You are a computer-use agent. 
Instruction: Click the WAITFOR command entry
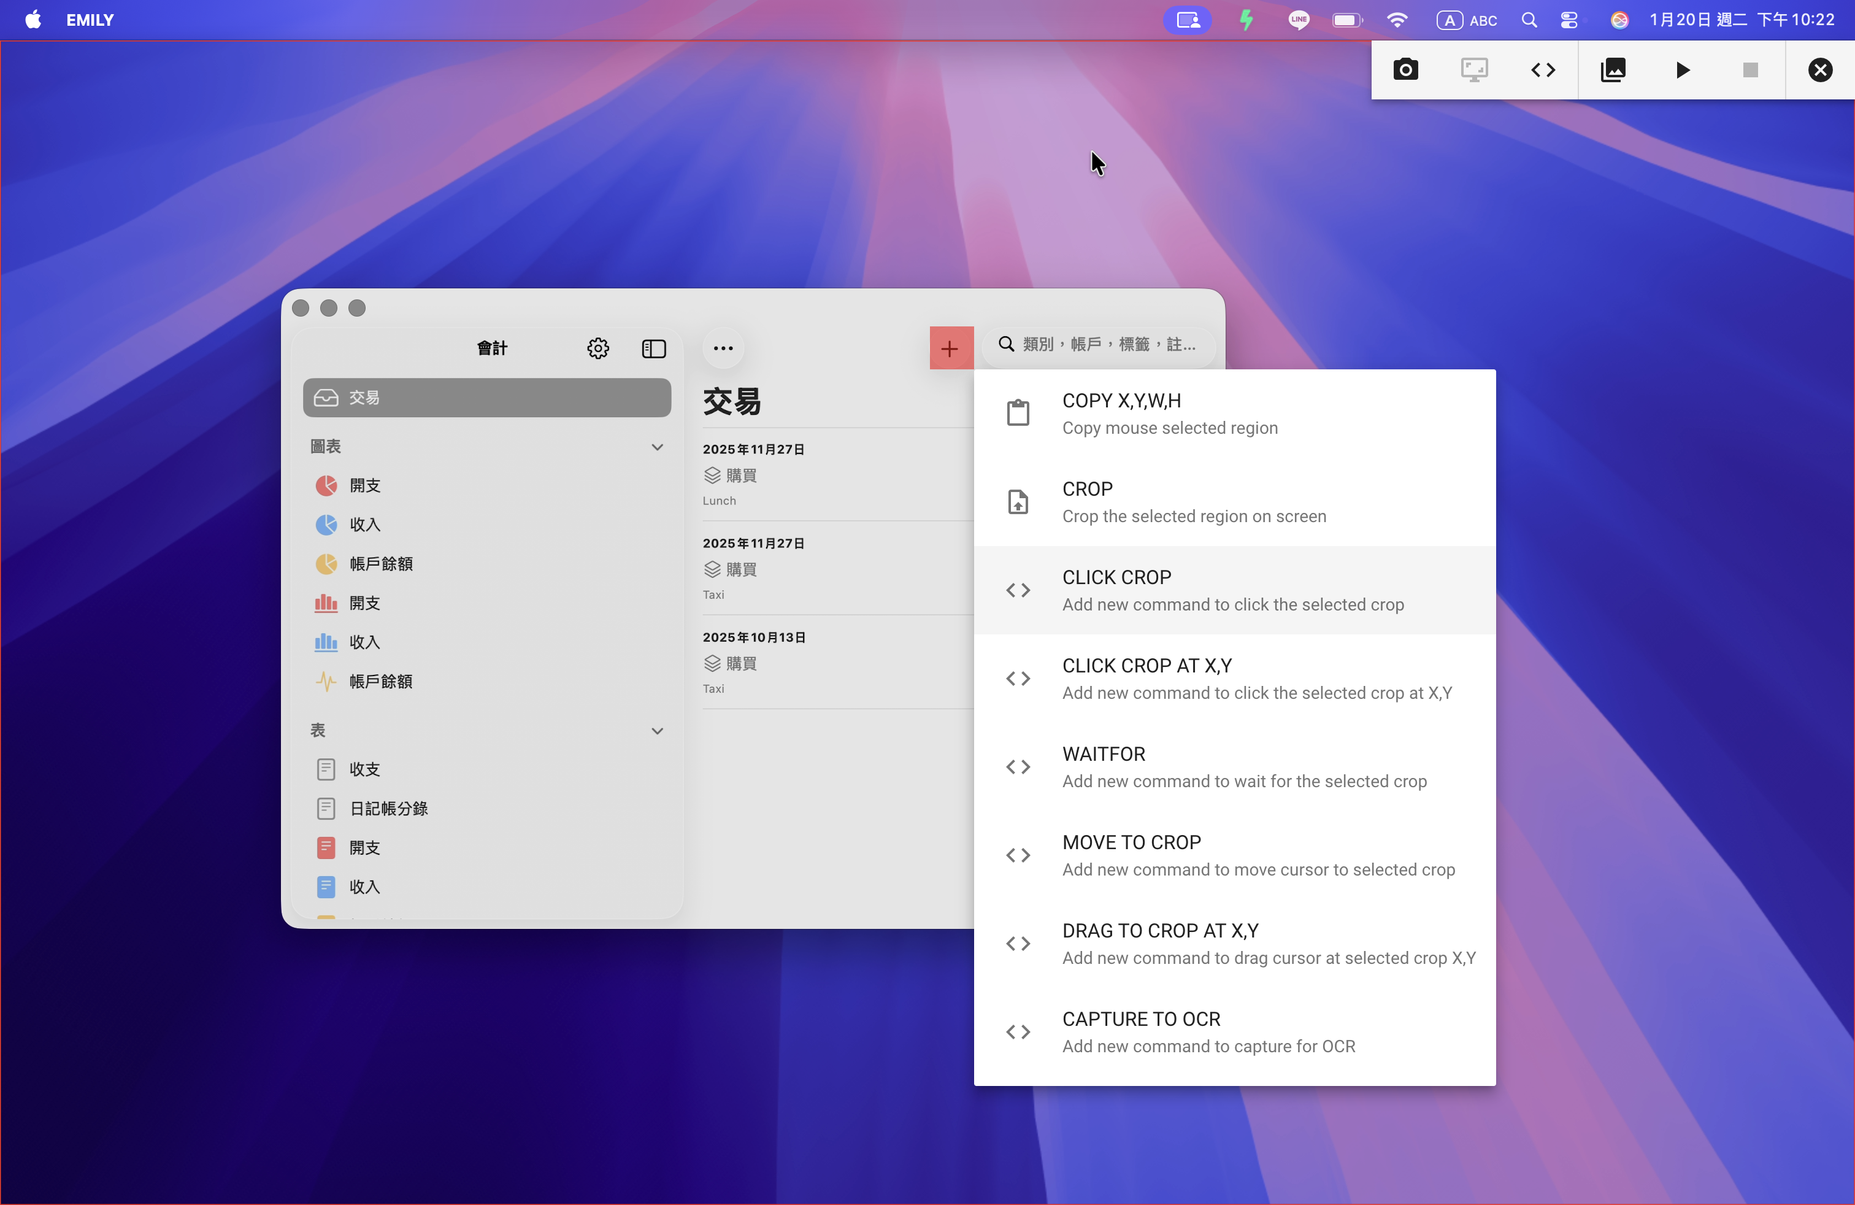tap(1234, 766)
